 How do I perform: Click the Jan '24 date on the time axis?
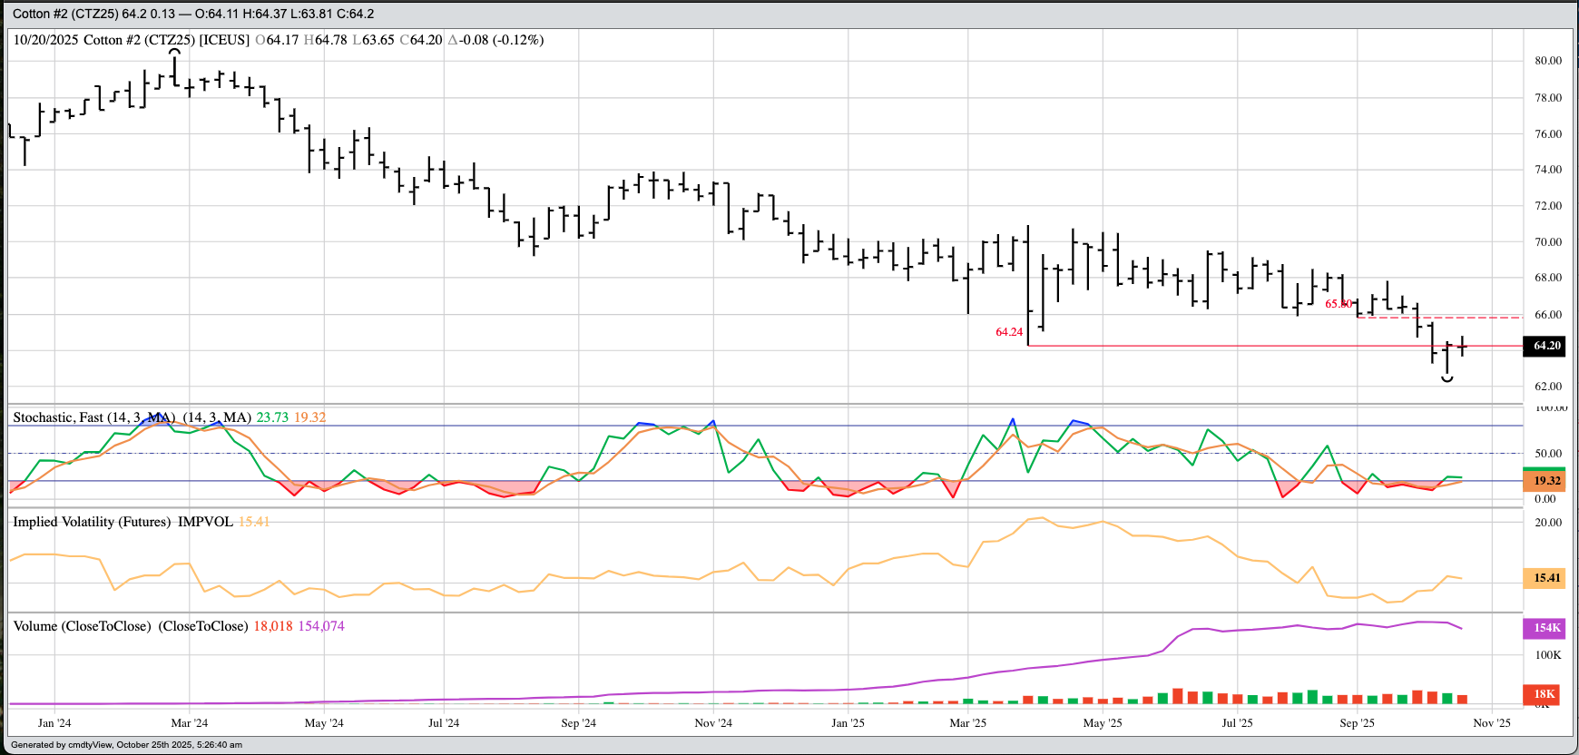coord(54,723)
